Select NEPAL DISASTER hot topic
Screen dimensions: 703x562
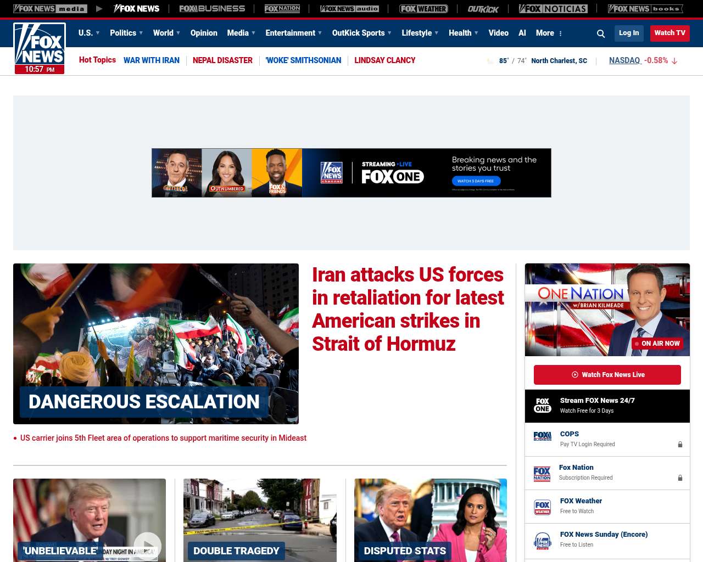pos(222,60)
